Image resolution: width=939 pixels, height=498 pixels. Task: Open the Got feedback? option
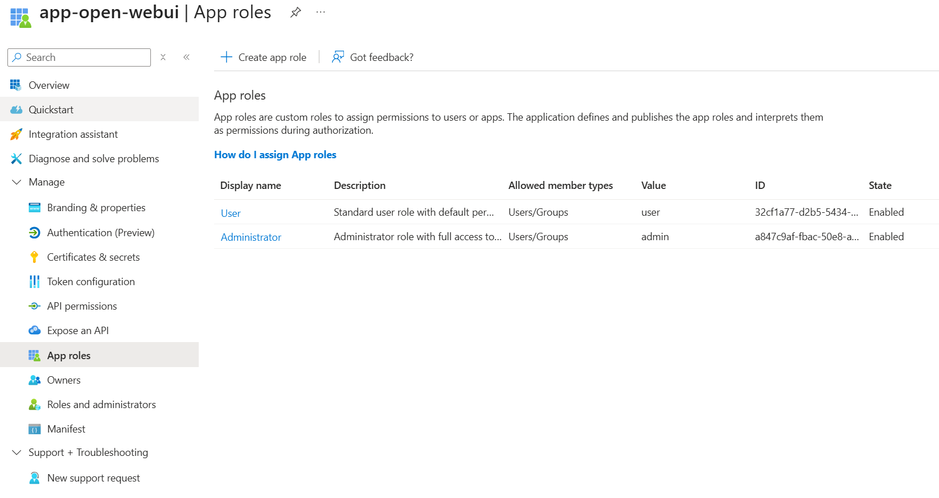[x=373, y=57]
